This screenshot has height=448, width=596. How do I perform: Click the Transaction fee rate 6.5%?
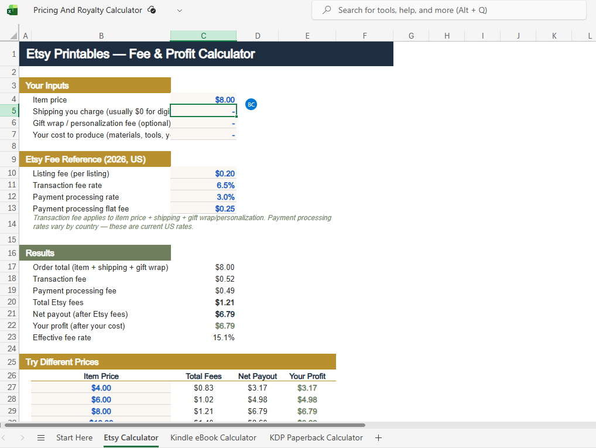coord(203,185)
